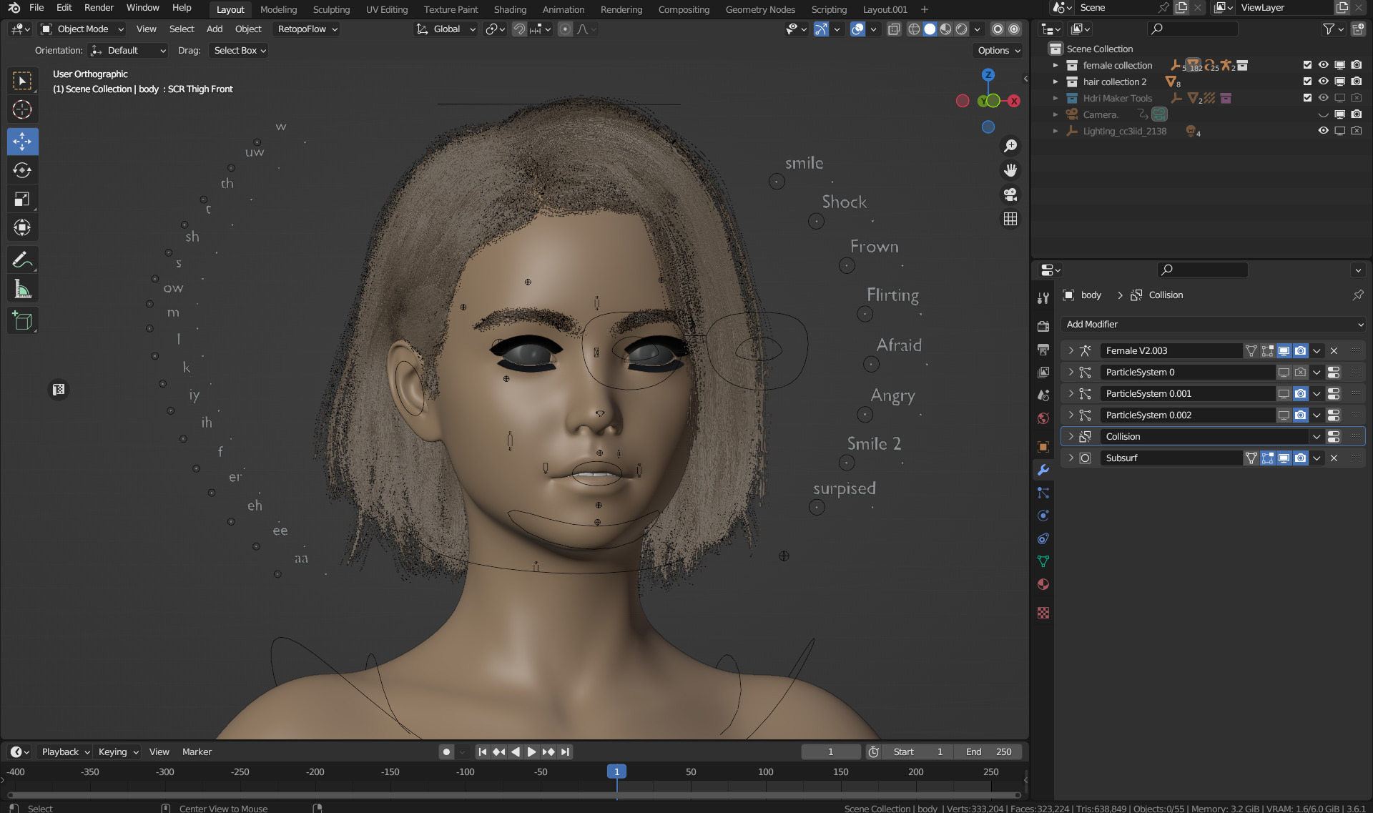
Task: Click the pan view hand icon
Action: click(1010, 170)
